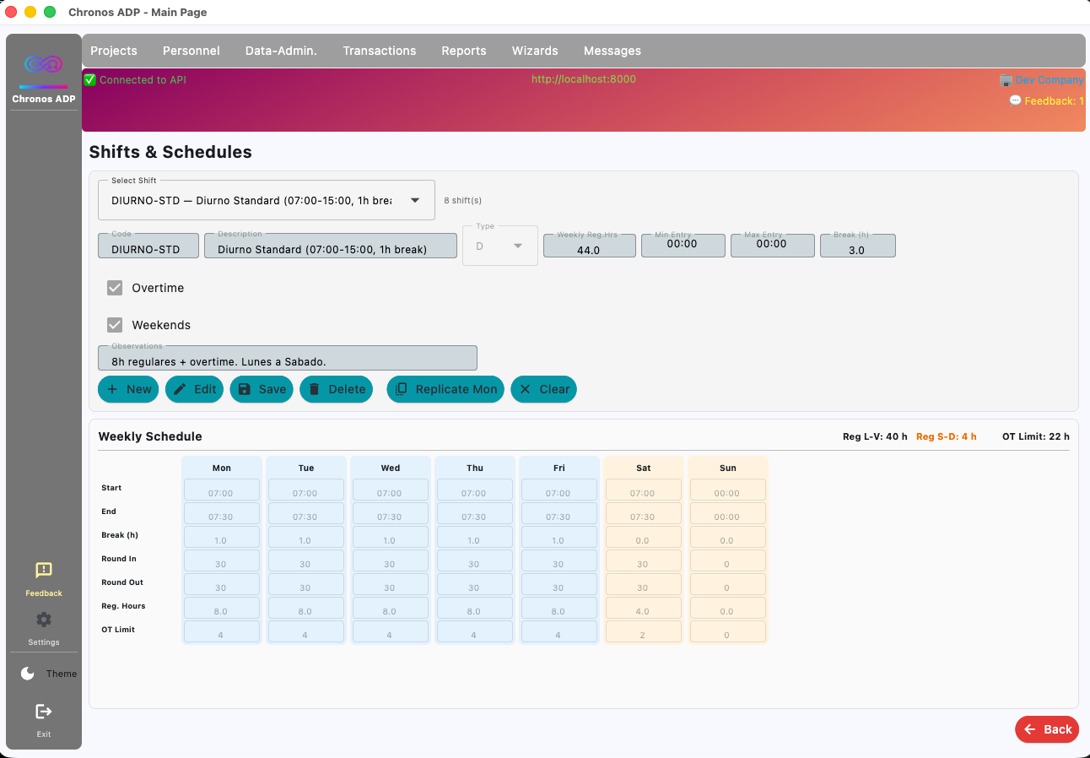1090x758 pixels.
Task: Click the Feedback speech bubble icon
Action: [1016, 100]
